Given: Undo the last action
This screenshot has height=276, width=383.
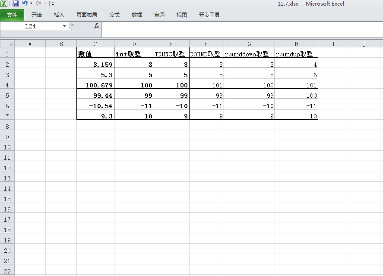Looking at the screenshot, I should [x=25, y=3].
